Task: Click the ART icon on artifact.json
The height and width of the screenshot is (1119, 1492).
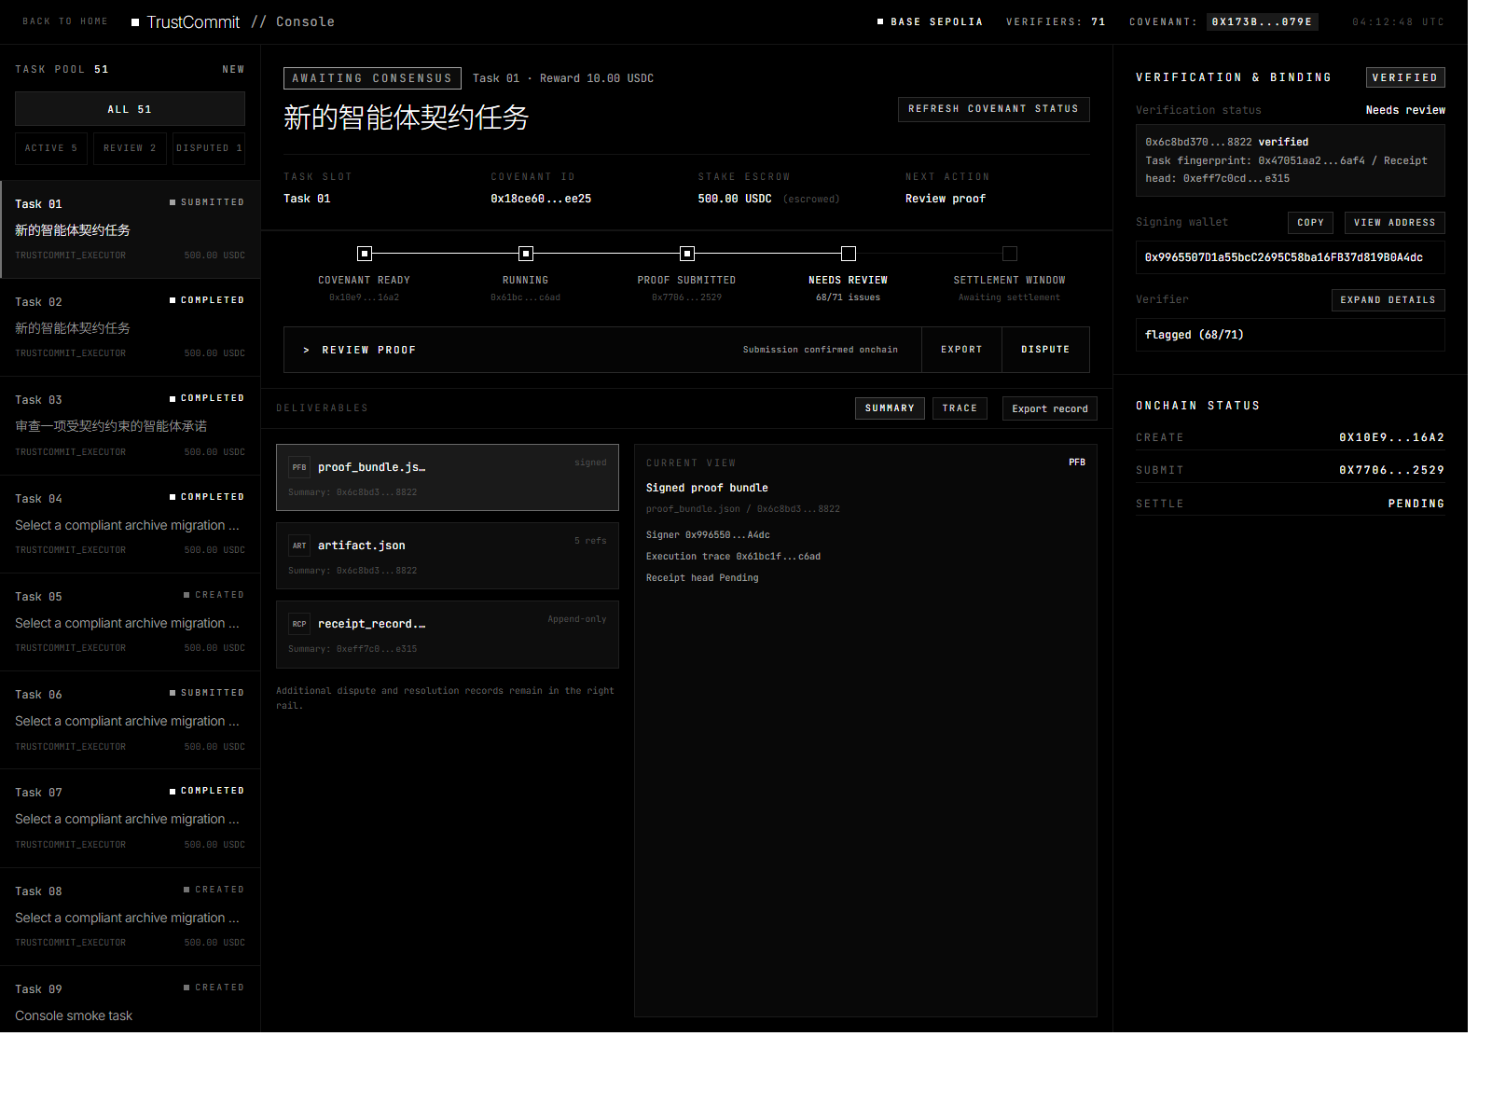Action: coord(299,546)
